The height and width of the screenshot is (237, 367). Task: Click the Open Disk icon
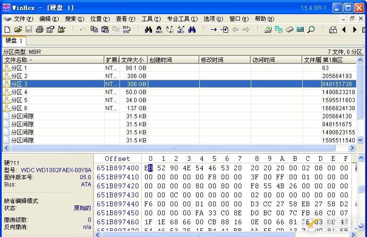(x=268, y=29)
